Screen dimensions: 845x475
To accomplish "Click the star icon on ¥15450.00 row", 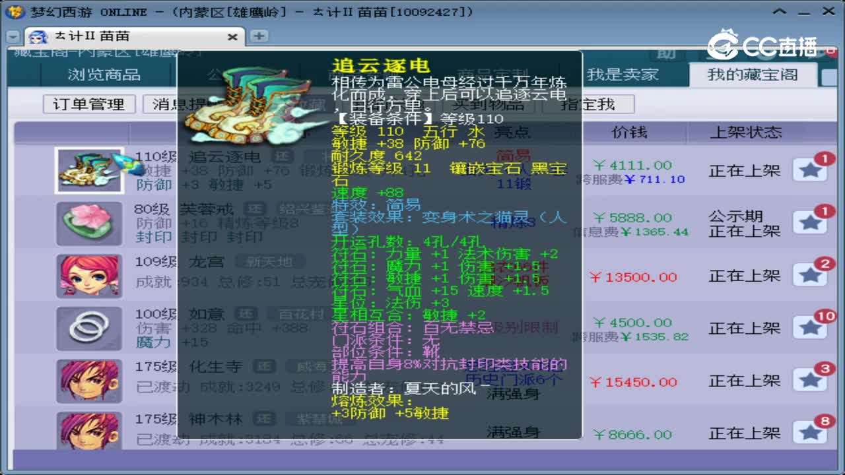I will [810, 381].
